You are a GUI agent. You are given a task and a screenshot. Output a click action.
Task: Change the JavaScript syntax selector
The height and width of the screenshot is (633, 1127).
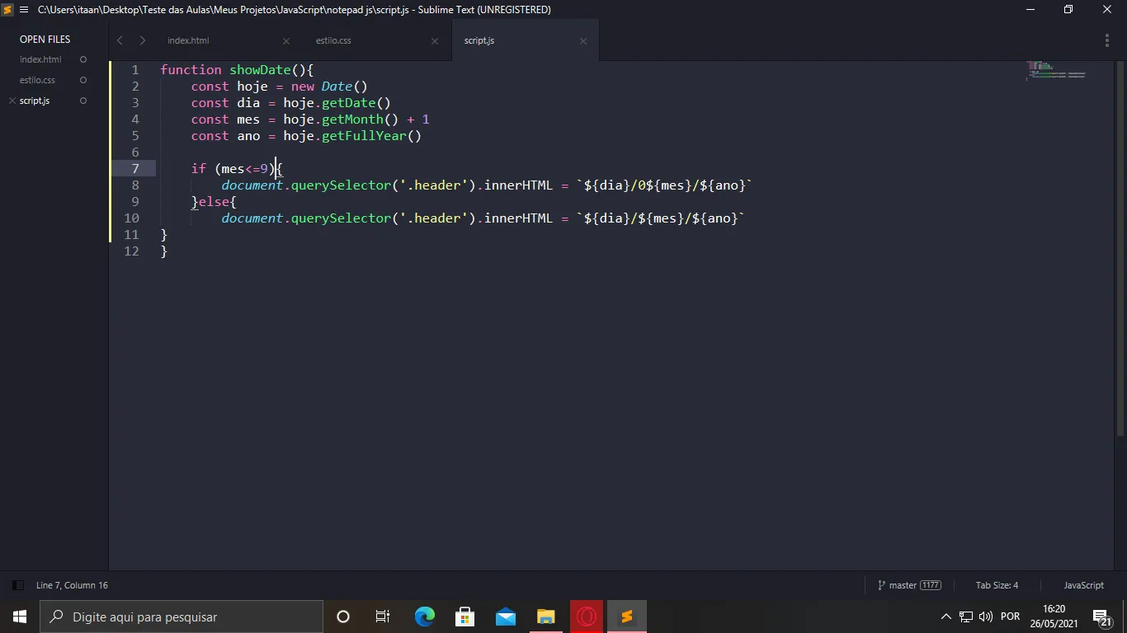tap(1083, 585)
